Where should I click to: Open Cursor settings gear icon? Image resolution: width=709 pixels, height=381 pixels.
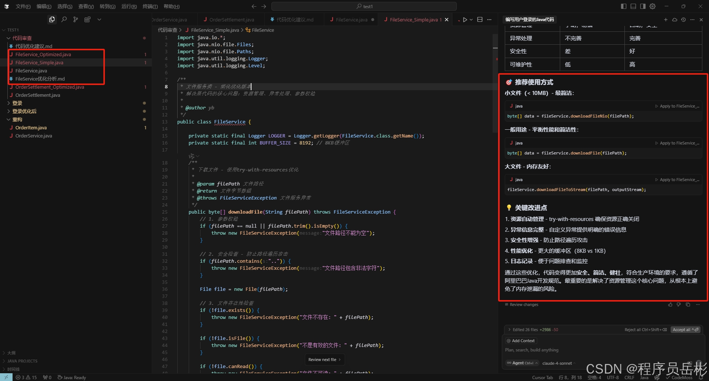coord(653,6)
